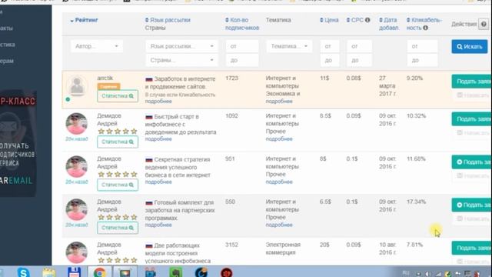
Task: Open Статистика for author anctik
Action: point(118,96)
